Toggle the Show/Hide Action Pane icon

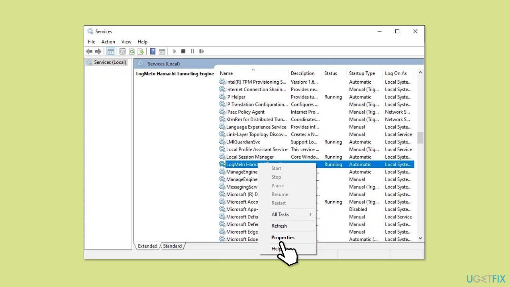click(162, 51)
